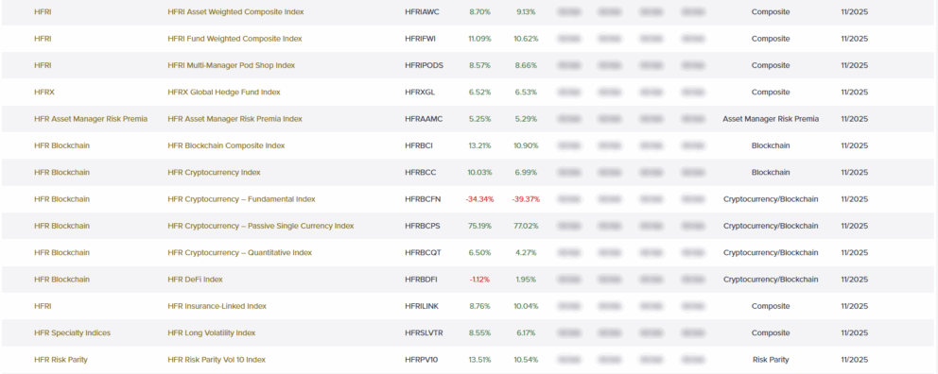Open HFR Insurance-Linked Index link
Image resolution: width=938 pixels, height=374 pixels.
pos(217,306)
